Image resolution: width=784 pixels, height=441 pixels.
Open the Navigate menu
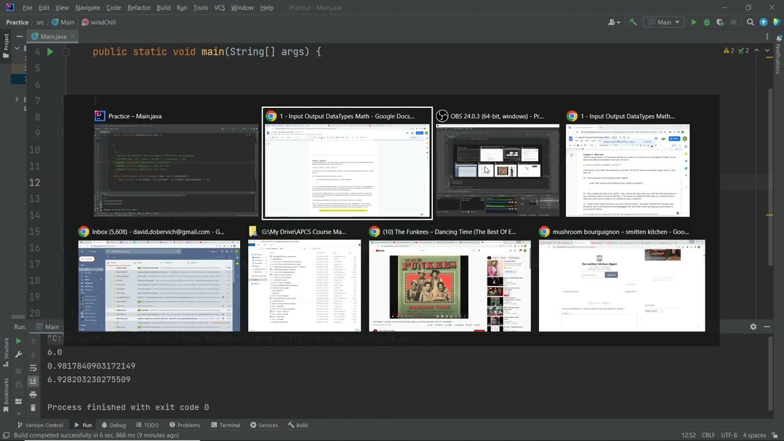88,7
